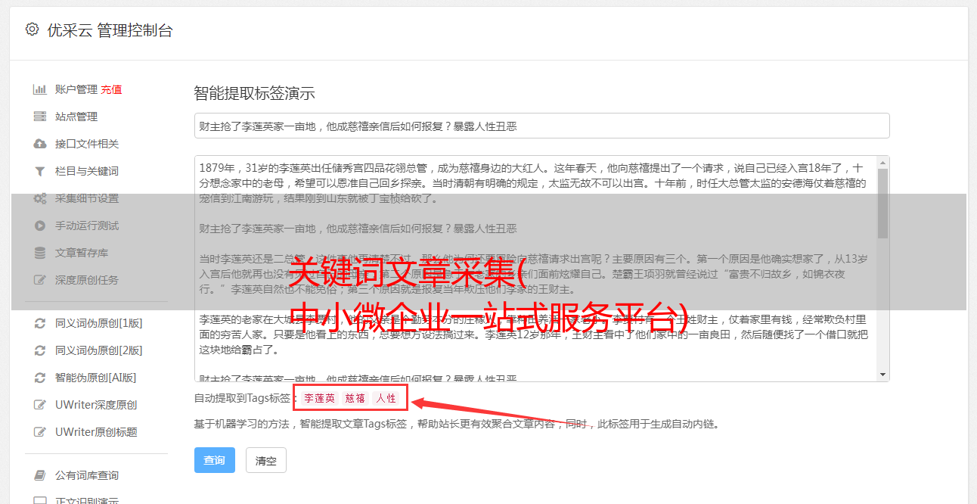Click the cloud icon for 接口文件相关
This screenshot has width=977, height=504.
[40, 144]
